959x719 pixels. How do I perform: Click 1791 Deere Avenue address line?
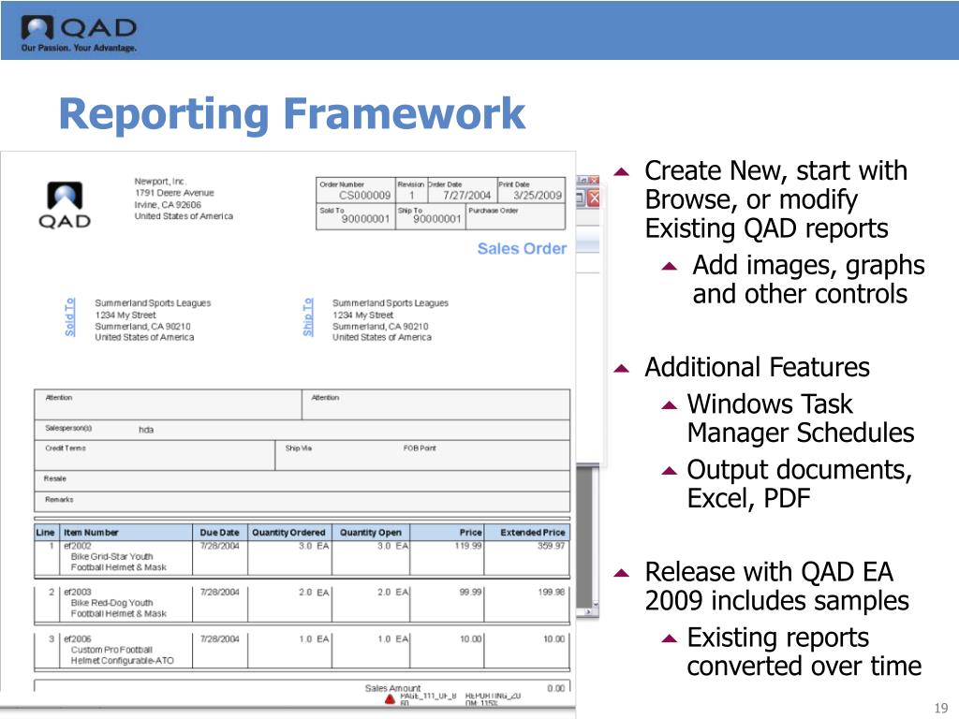pos(174,193)
